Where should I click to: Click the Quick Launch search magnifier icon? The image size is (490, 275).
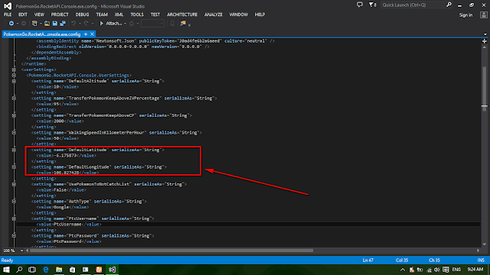449,5
